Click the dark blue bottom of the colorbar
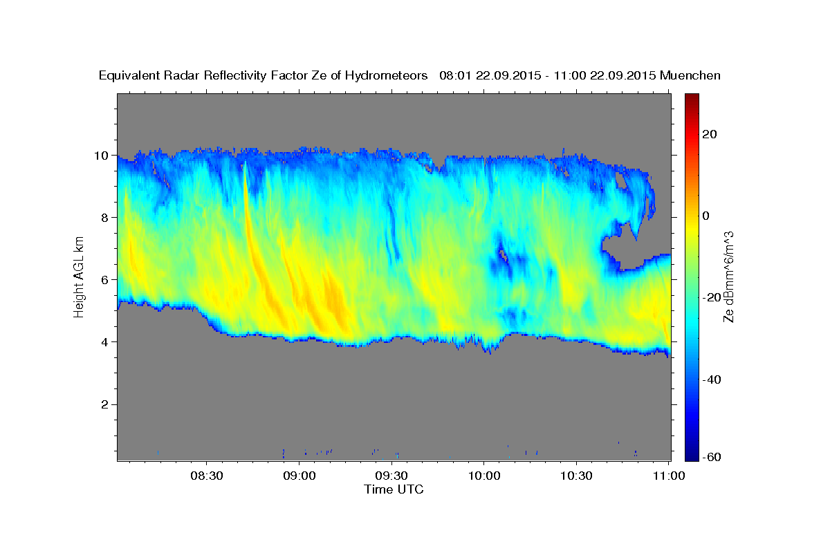 tap(692, 453)
